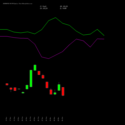The width and height of the screenshot is (125, 125).
Task: Select the topmost green candle for 25 Nov
Action: tap(35, 67)
